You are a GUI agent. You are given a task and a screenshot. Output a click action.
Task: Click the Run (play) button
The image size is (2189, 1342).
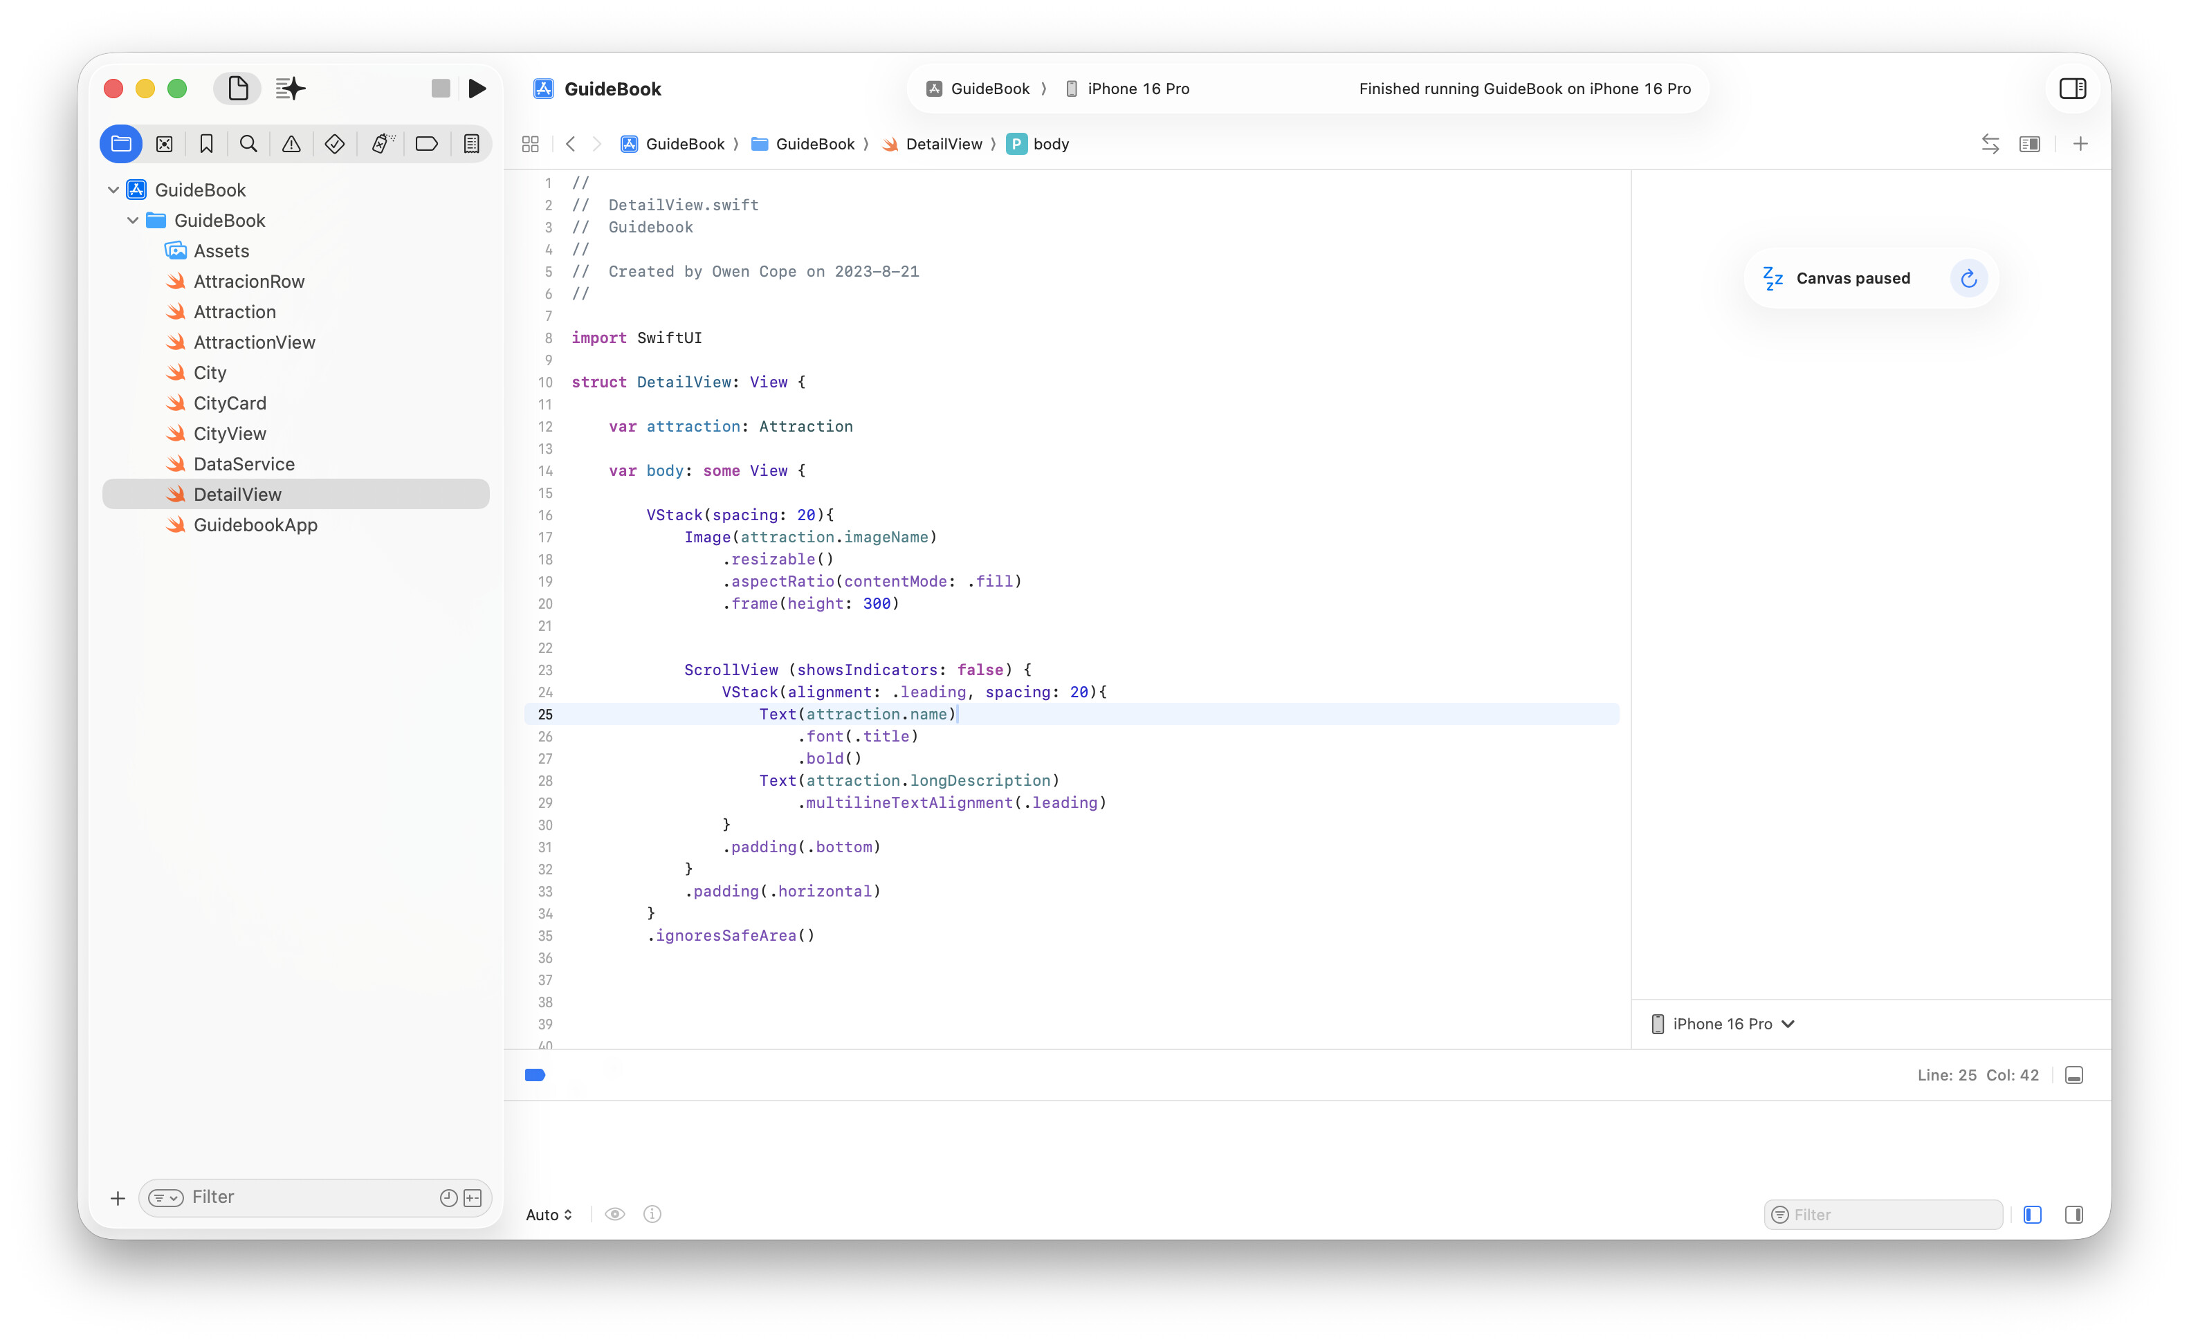point(477,88)
